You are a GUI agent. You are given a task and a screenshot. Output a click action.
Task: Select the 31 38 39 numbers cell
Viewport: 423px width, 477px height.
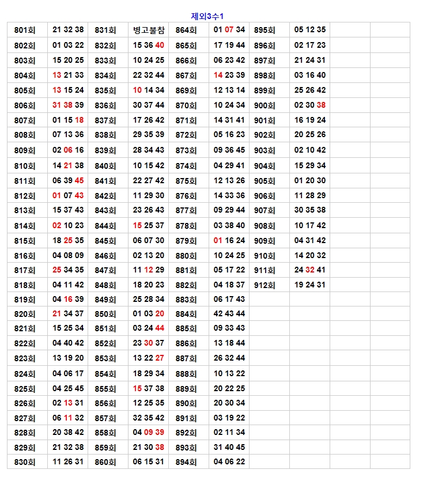coord(68,105)
